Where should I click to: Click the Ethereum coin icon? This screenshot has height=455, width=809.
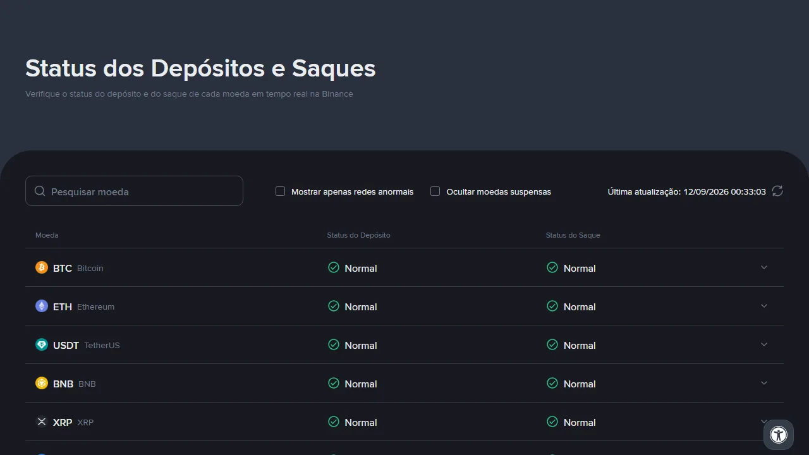click(x=42, y=306)
